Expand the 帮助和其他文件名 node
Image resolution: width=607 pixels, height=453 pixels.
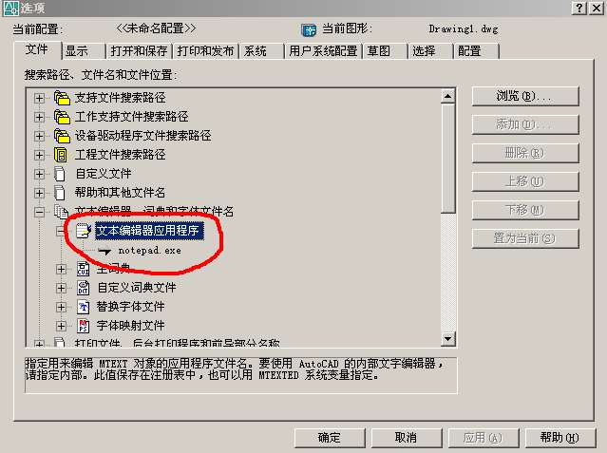point(39,193)
